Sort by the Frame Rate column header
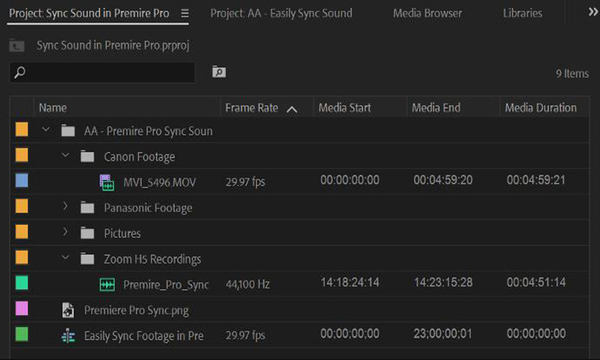The height and width of the screenshot is (360, 600). click(x=251, y=108)
